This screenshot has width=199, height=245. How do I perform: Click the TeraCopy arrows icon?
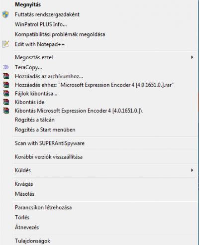point(6,67)
